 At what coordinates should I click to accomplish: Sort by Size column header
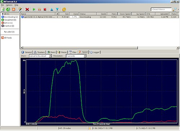point(64,14)
